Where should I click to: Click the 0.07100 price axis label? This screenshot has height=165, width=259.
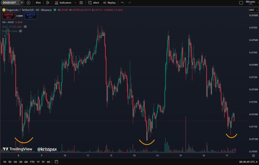[253, 139]
